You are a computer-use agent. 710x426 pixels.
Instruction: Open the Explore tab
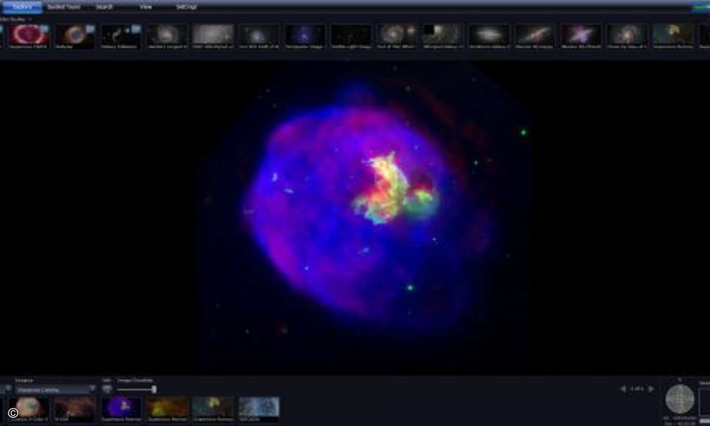click(x=23, y=7)
